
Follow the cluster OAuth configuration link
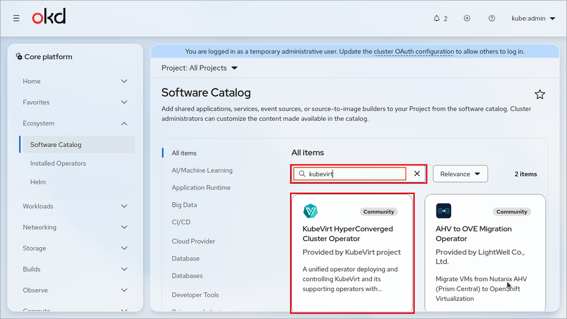[413, 52]
